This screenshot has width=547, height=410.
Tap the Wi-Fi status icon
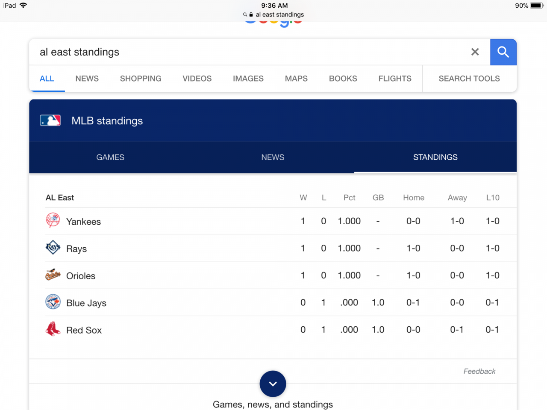[x=23, y=6]
